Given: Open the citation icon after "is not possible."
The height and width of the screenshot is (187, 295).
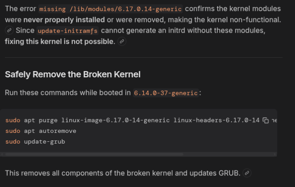Looking at the screenshot, I should point(122,42).
